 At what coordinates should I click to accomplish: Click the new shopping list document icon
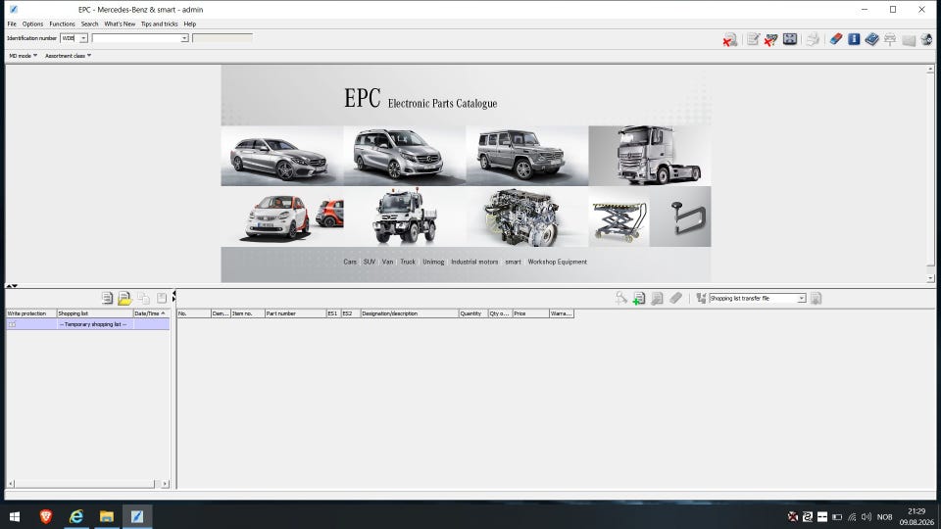tap(107, 298)
